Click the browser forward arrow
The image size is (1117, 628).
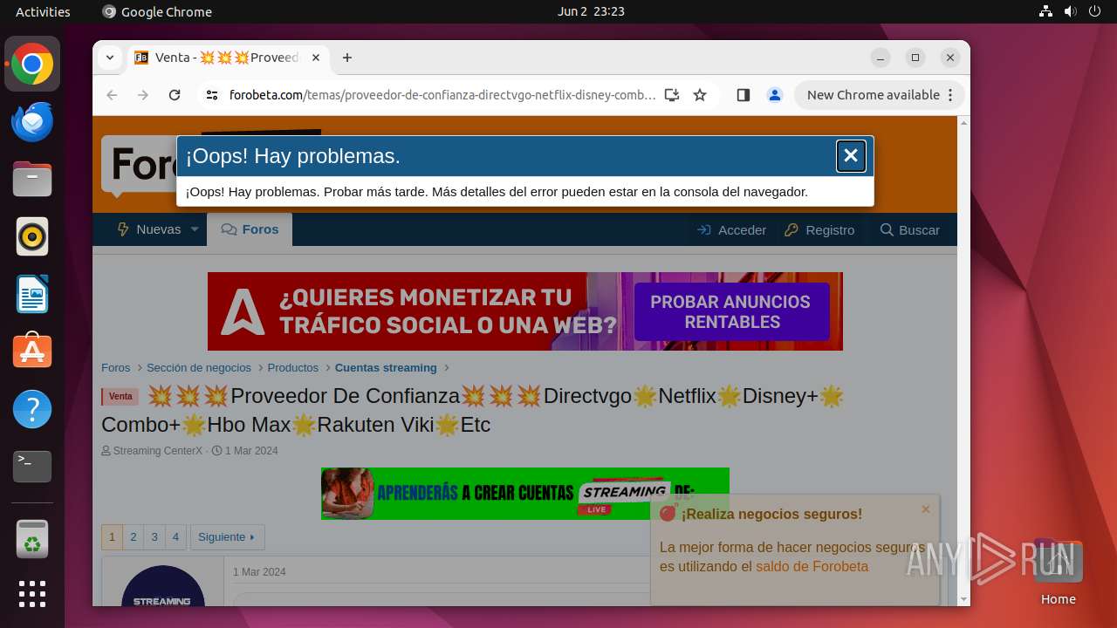[143, 95]
